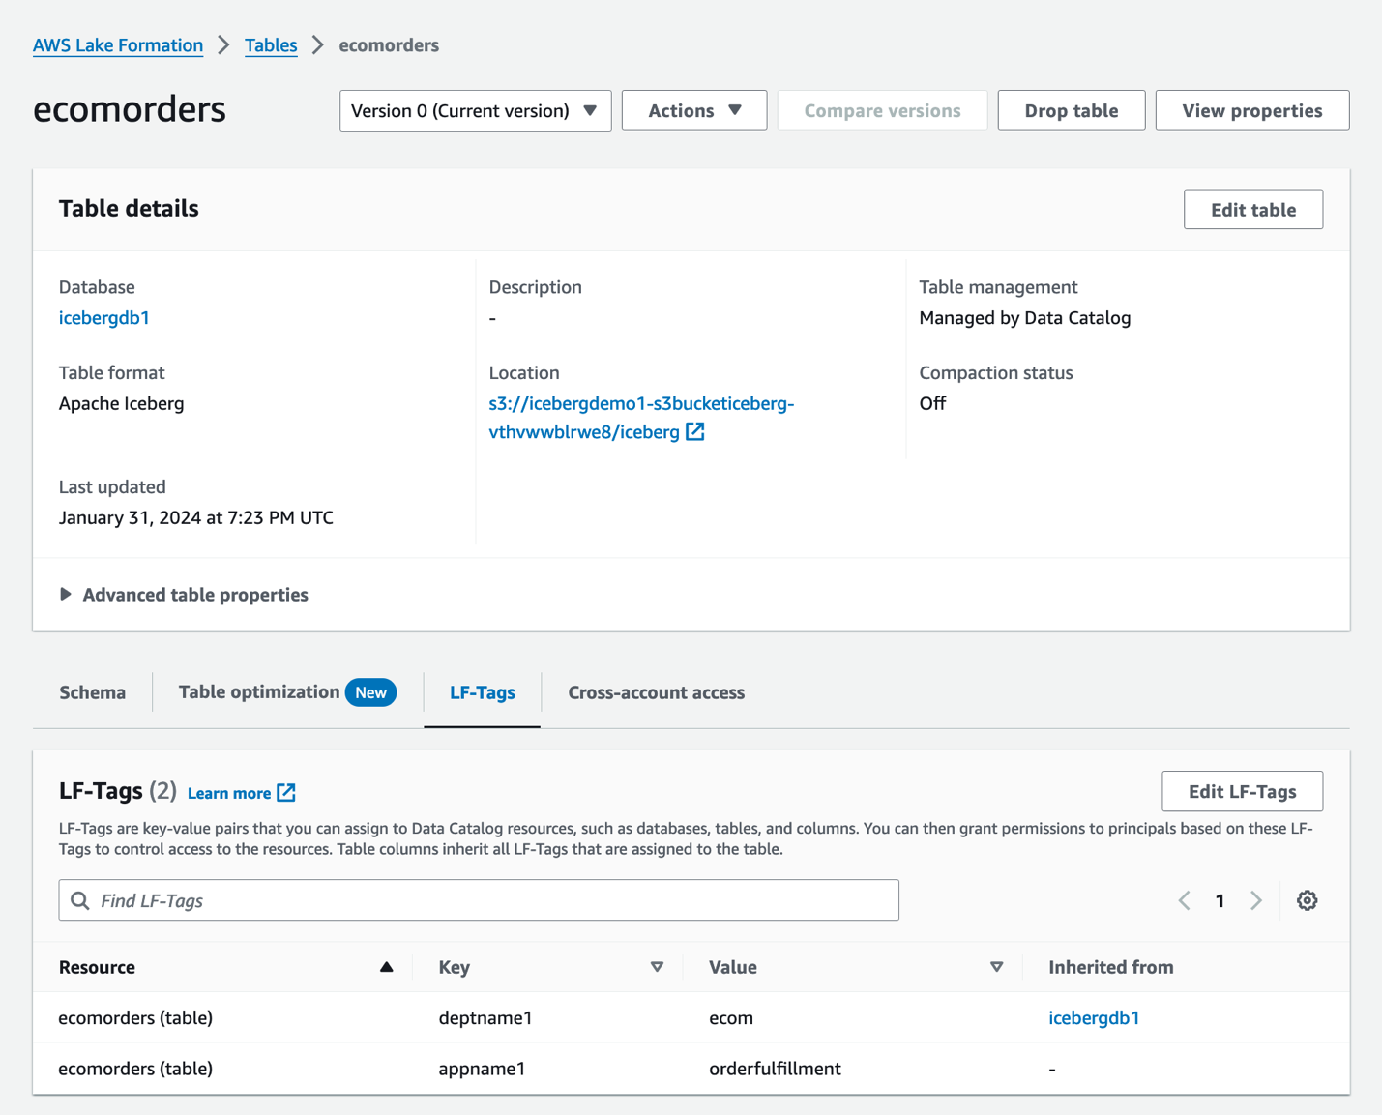Click the Learn more link
1382x1115 pixels.
229,793
